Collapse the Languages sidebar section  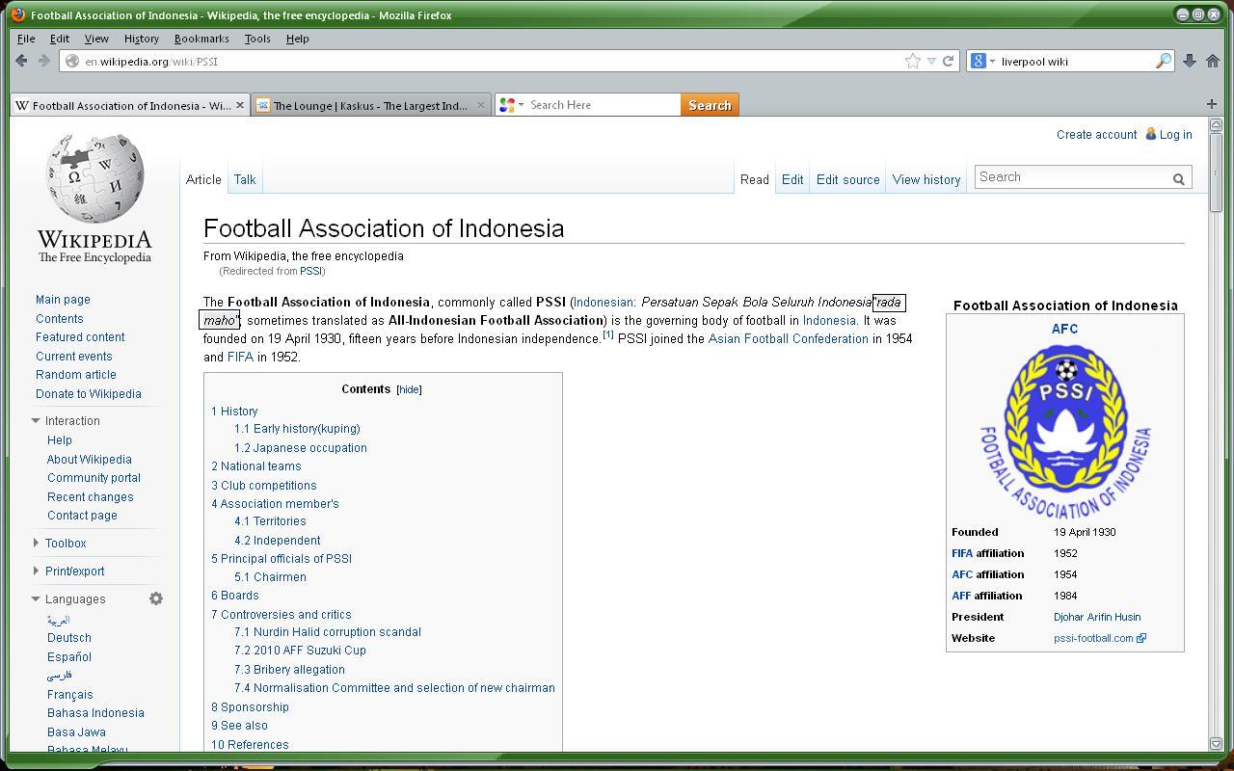point(36,598)
